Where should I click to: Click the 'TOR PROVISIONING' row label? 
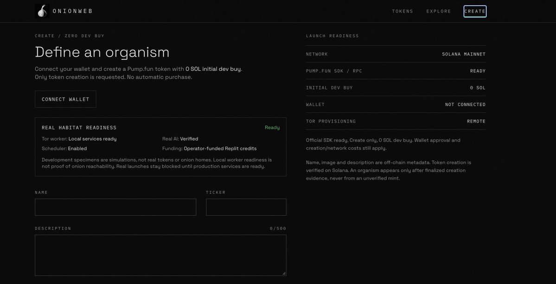click(331, 121)
